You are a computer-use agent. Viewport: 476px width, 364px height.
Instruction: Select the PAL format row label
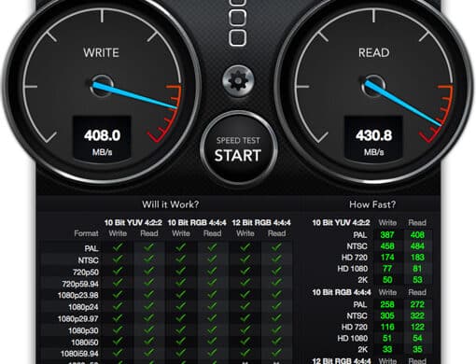coord(91,248)
